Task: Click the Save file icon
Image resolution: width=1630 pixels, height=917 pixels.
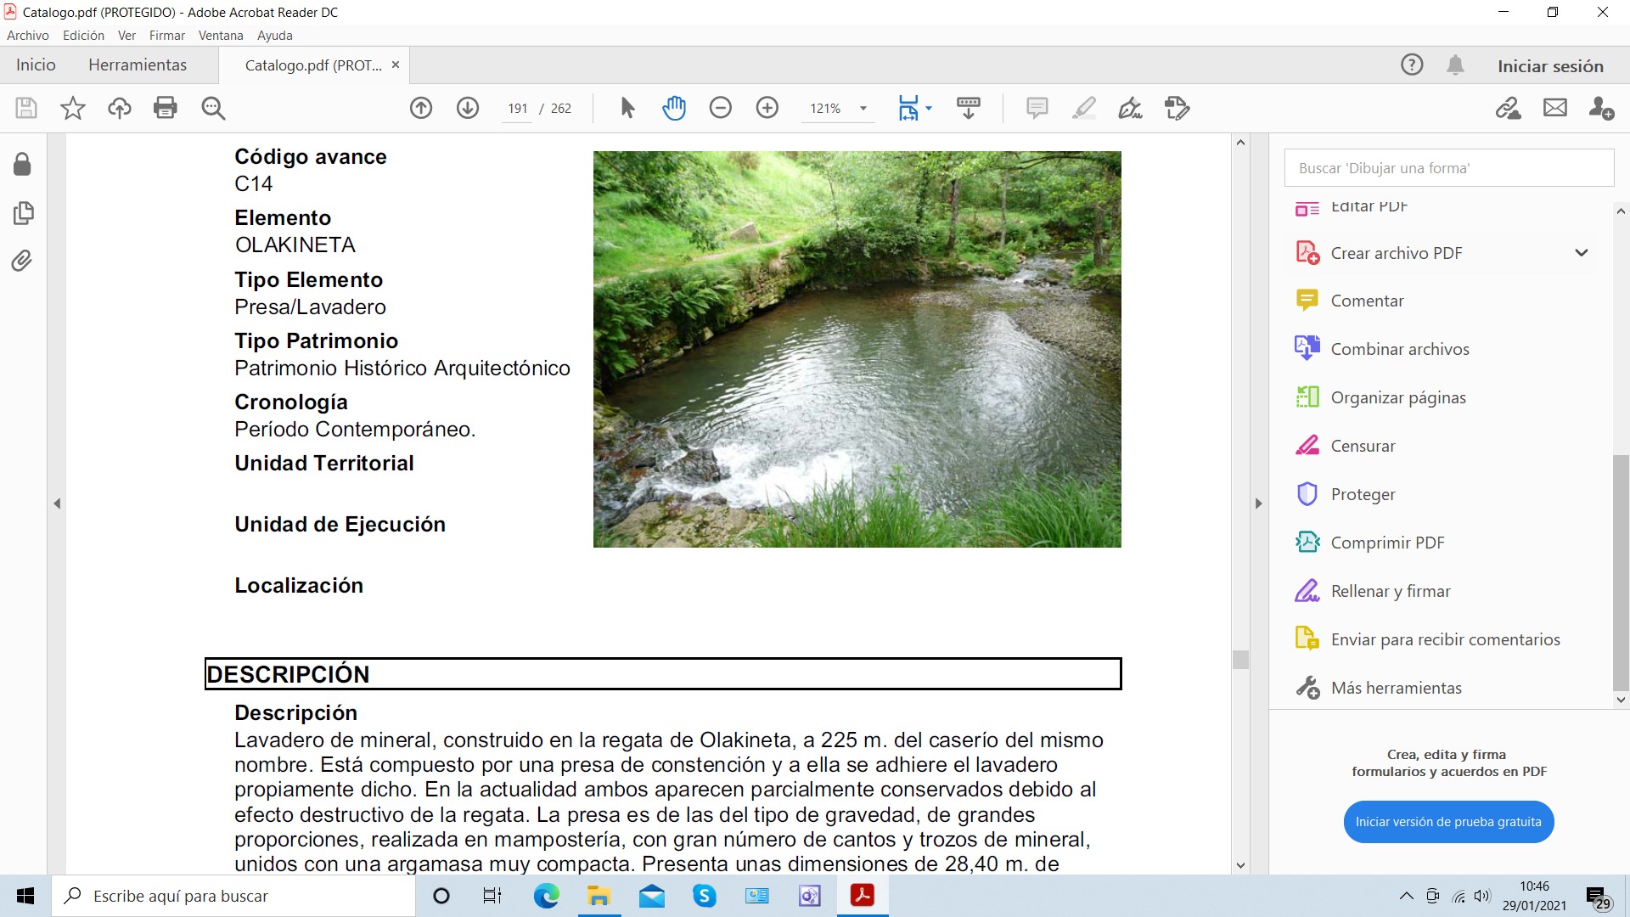Action: pos(26,108)
